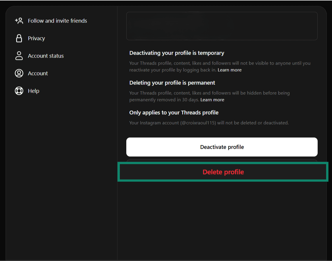The height and width of the screenshot is (261, 332).
Task: Navigate to the Account section
Action: (38, 73)
